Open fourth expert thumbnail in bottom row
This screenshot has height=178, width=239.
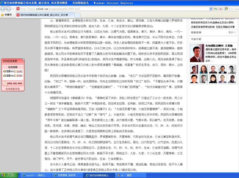tap(223, 79)
